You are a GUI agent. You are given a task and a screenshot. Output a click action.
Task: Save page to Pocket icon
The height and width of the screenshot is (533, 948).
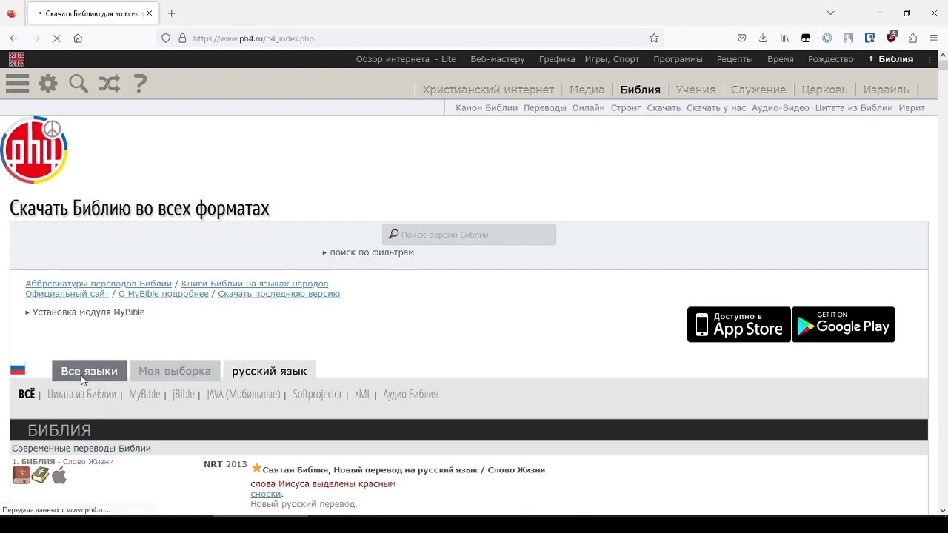tap(741, 38)
